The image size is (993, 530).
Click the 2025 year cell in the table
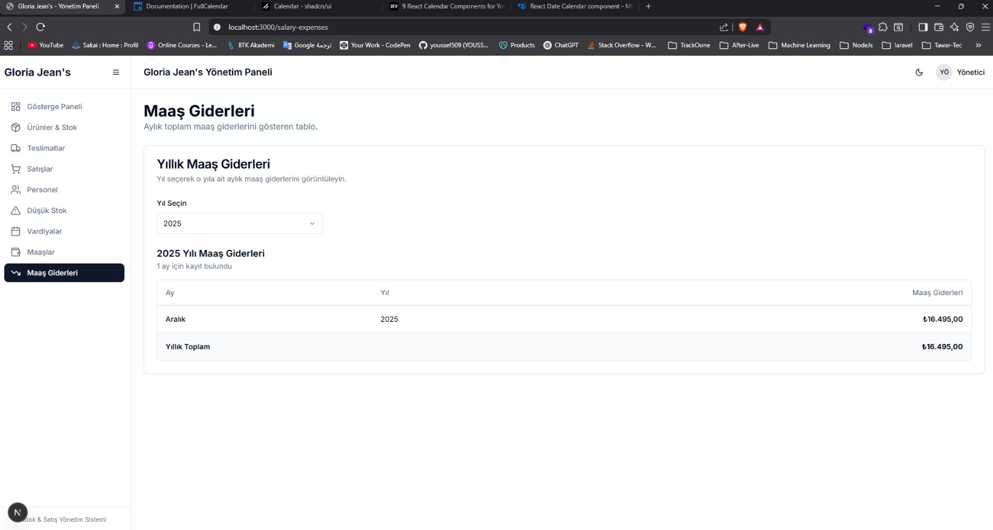point(389,319)
